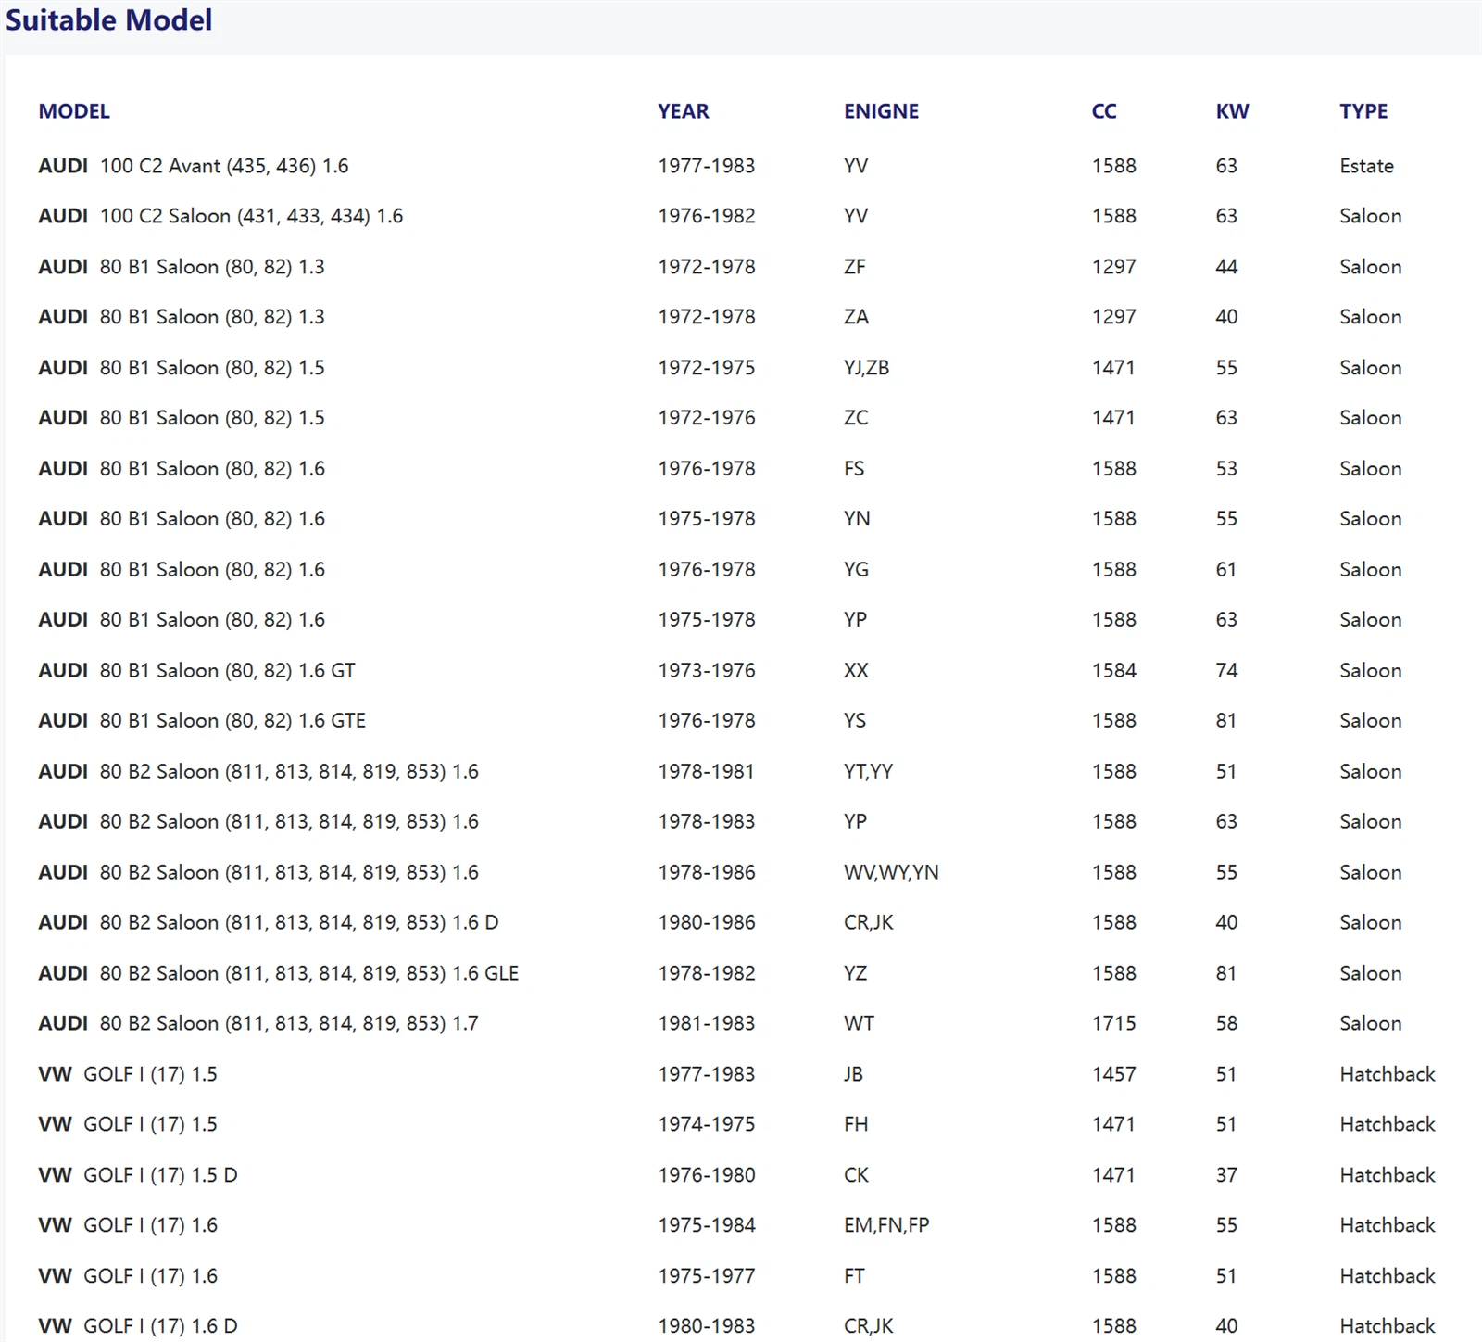Click year 1975-1984 cell
This screenshot has height=1342, width=1482.
click(706, 1225)
